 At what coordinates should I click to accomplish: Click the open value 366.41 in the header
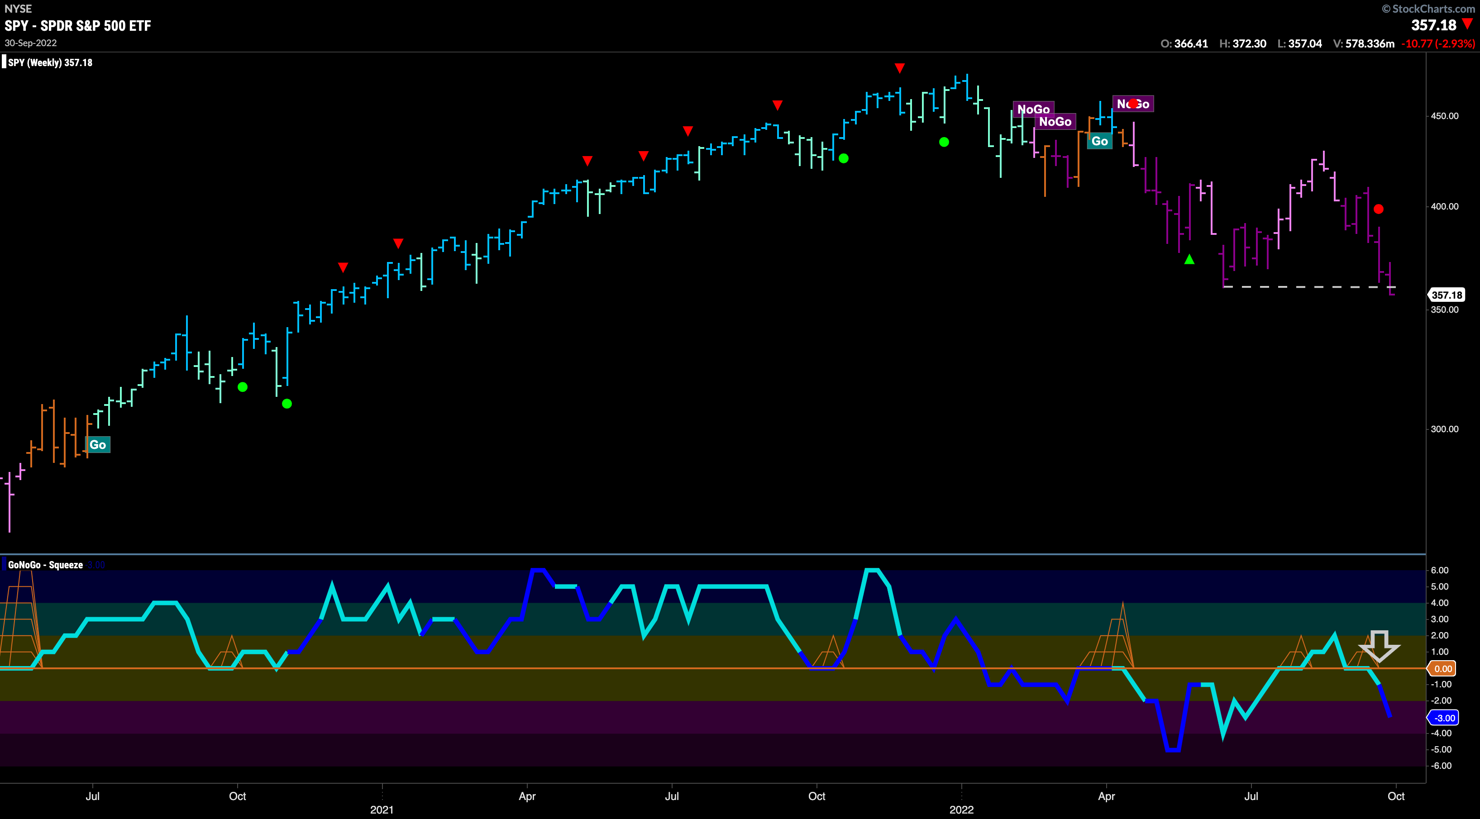[1191, 43]
